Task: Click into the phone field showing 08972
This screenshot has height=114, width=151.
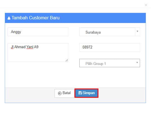Action: click(110, 47)
